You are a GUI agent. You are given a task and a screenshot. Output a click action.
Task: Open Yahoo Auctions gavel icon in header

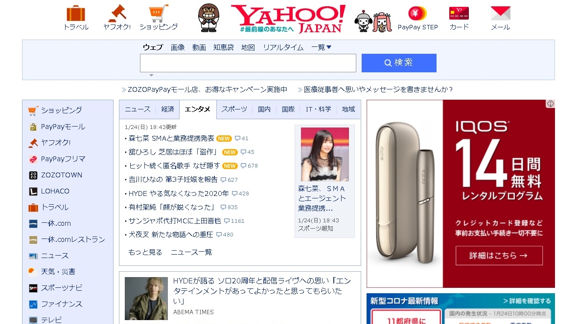point(117,13)
